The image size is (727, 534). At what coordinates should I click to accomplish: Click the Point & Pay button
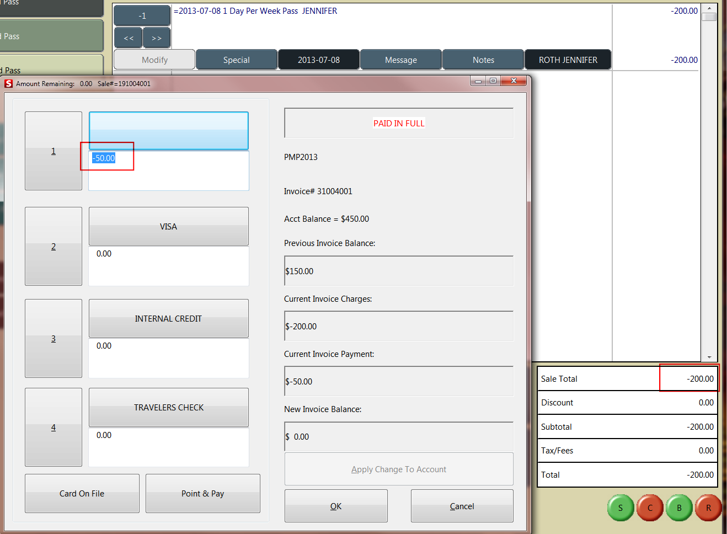(x=202, y=493)
